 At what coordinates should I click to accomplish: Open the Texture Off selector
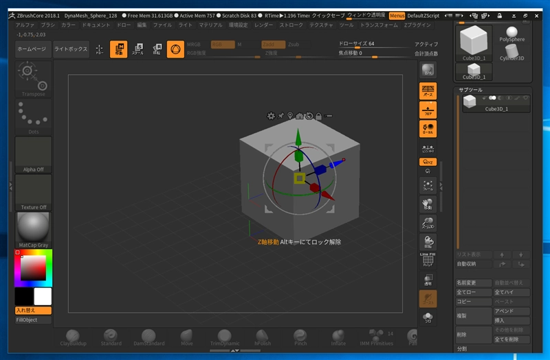33,193
